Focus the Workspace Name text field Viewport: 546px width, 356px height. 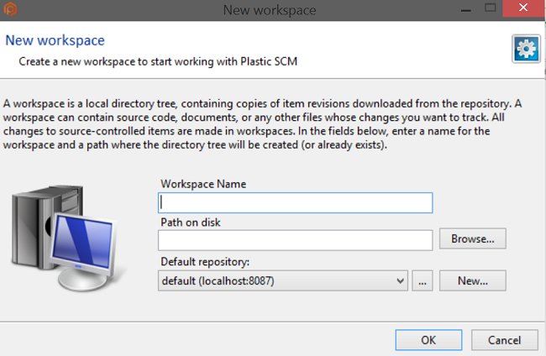(x=295, y=202)
